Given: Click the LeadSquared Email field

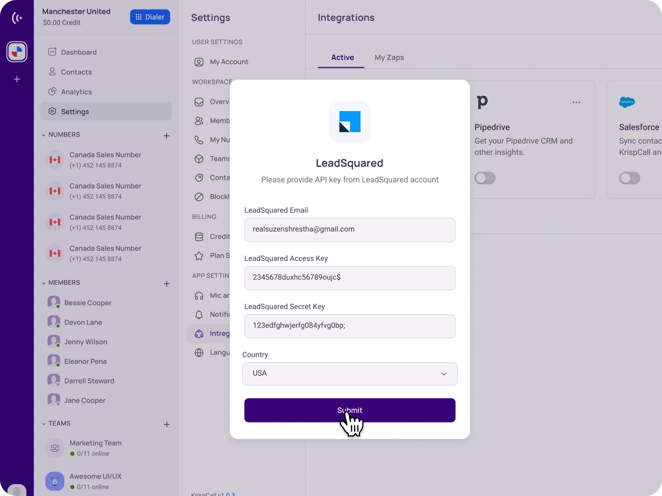Looking at the screenshot, I should 350,230.
